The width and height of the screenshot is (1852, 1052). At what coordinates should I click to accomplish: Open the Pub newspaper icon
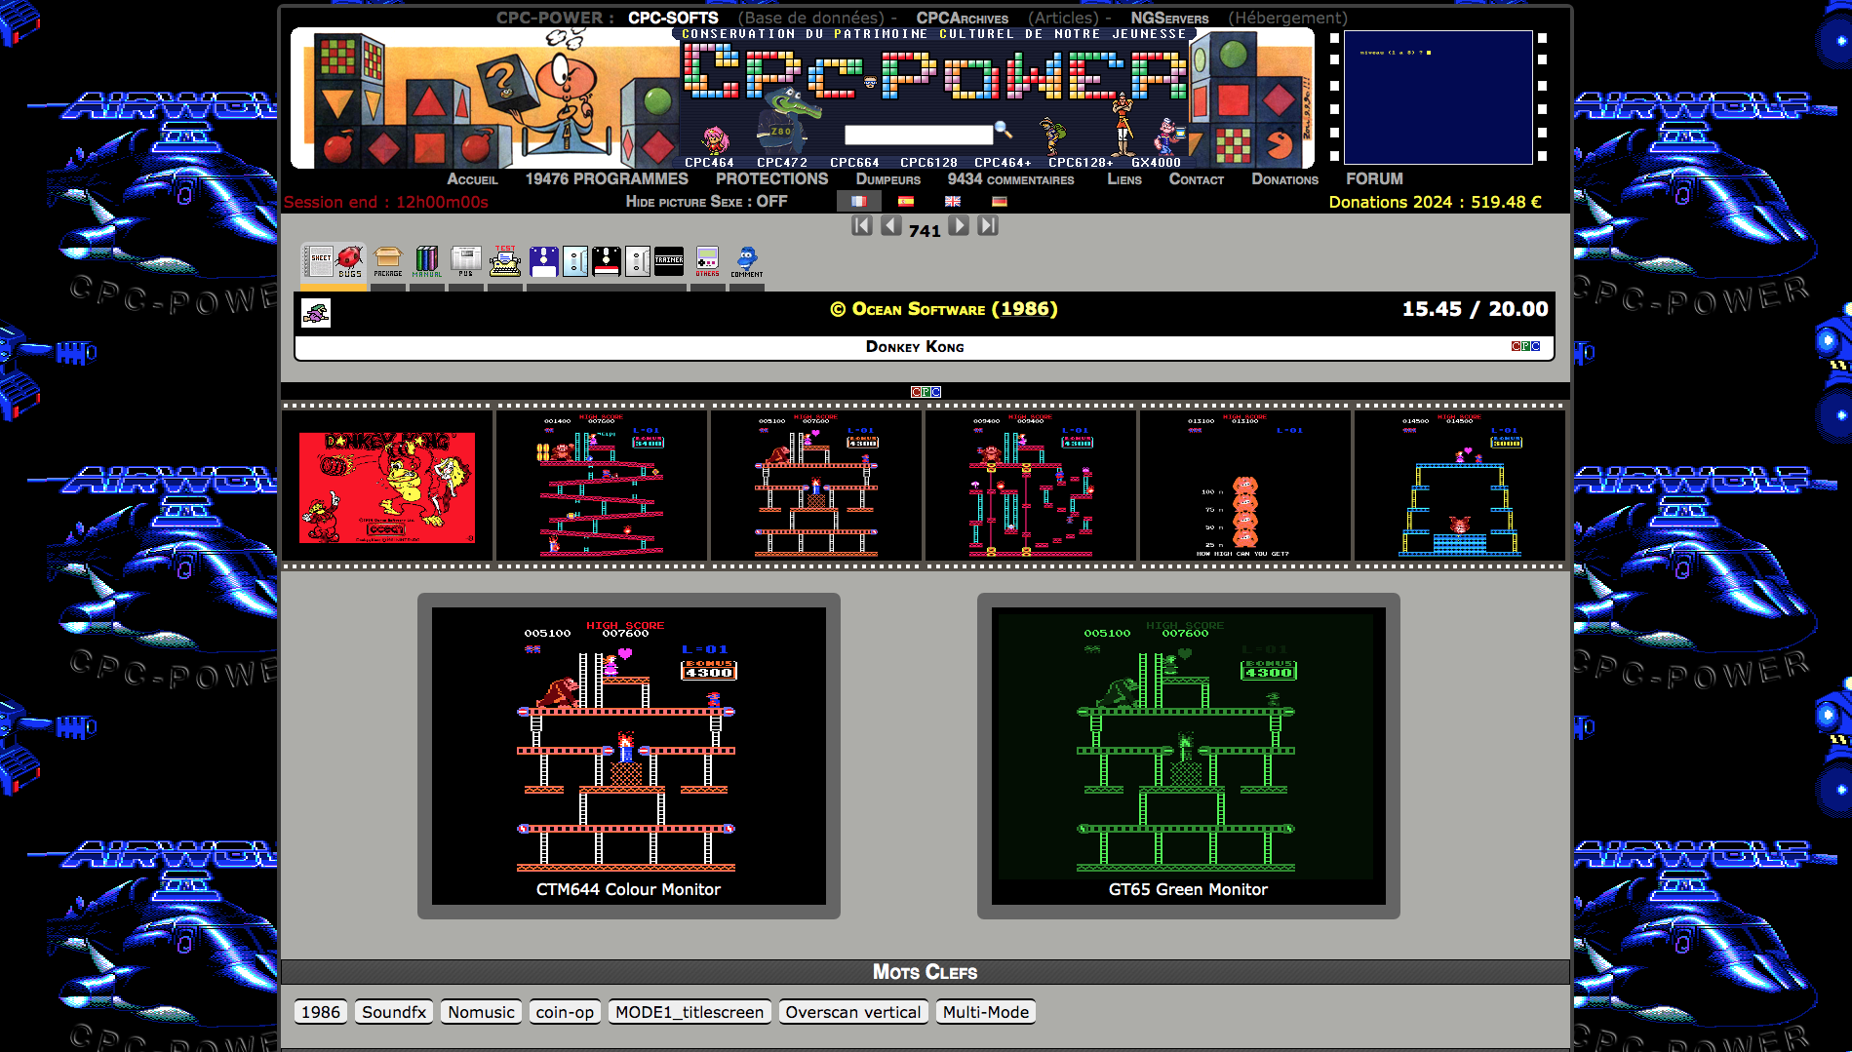click(x=466, y=261)
